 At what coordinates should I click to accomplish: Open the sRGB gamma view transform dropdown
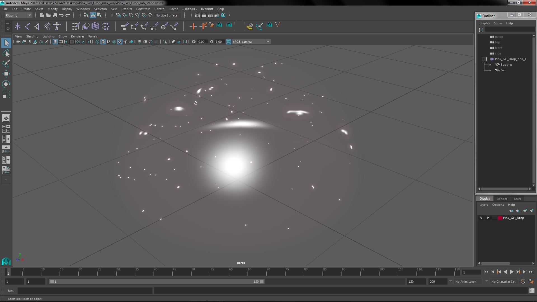(251, 42)
